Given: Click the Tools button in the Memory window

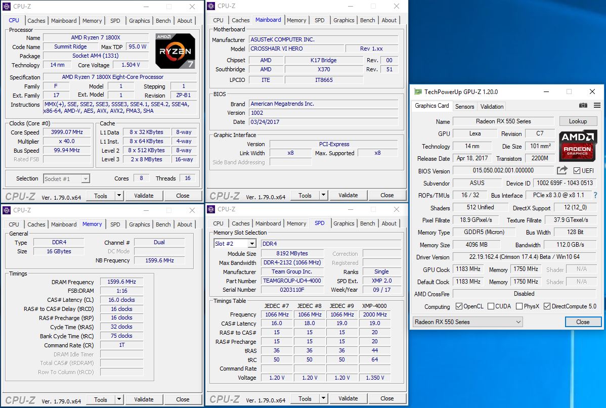Looking at the screenshot, I should [101, 399].
